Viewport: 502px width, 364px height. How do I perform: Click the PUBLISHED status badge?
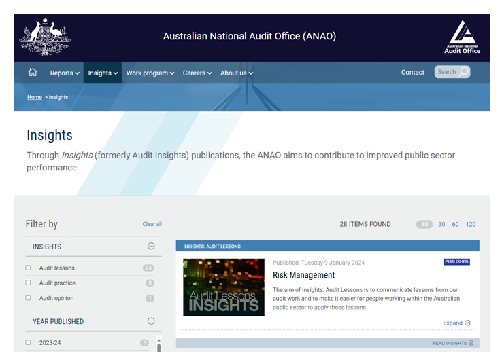point(456,261)
